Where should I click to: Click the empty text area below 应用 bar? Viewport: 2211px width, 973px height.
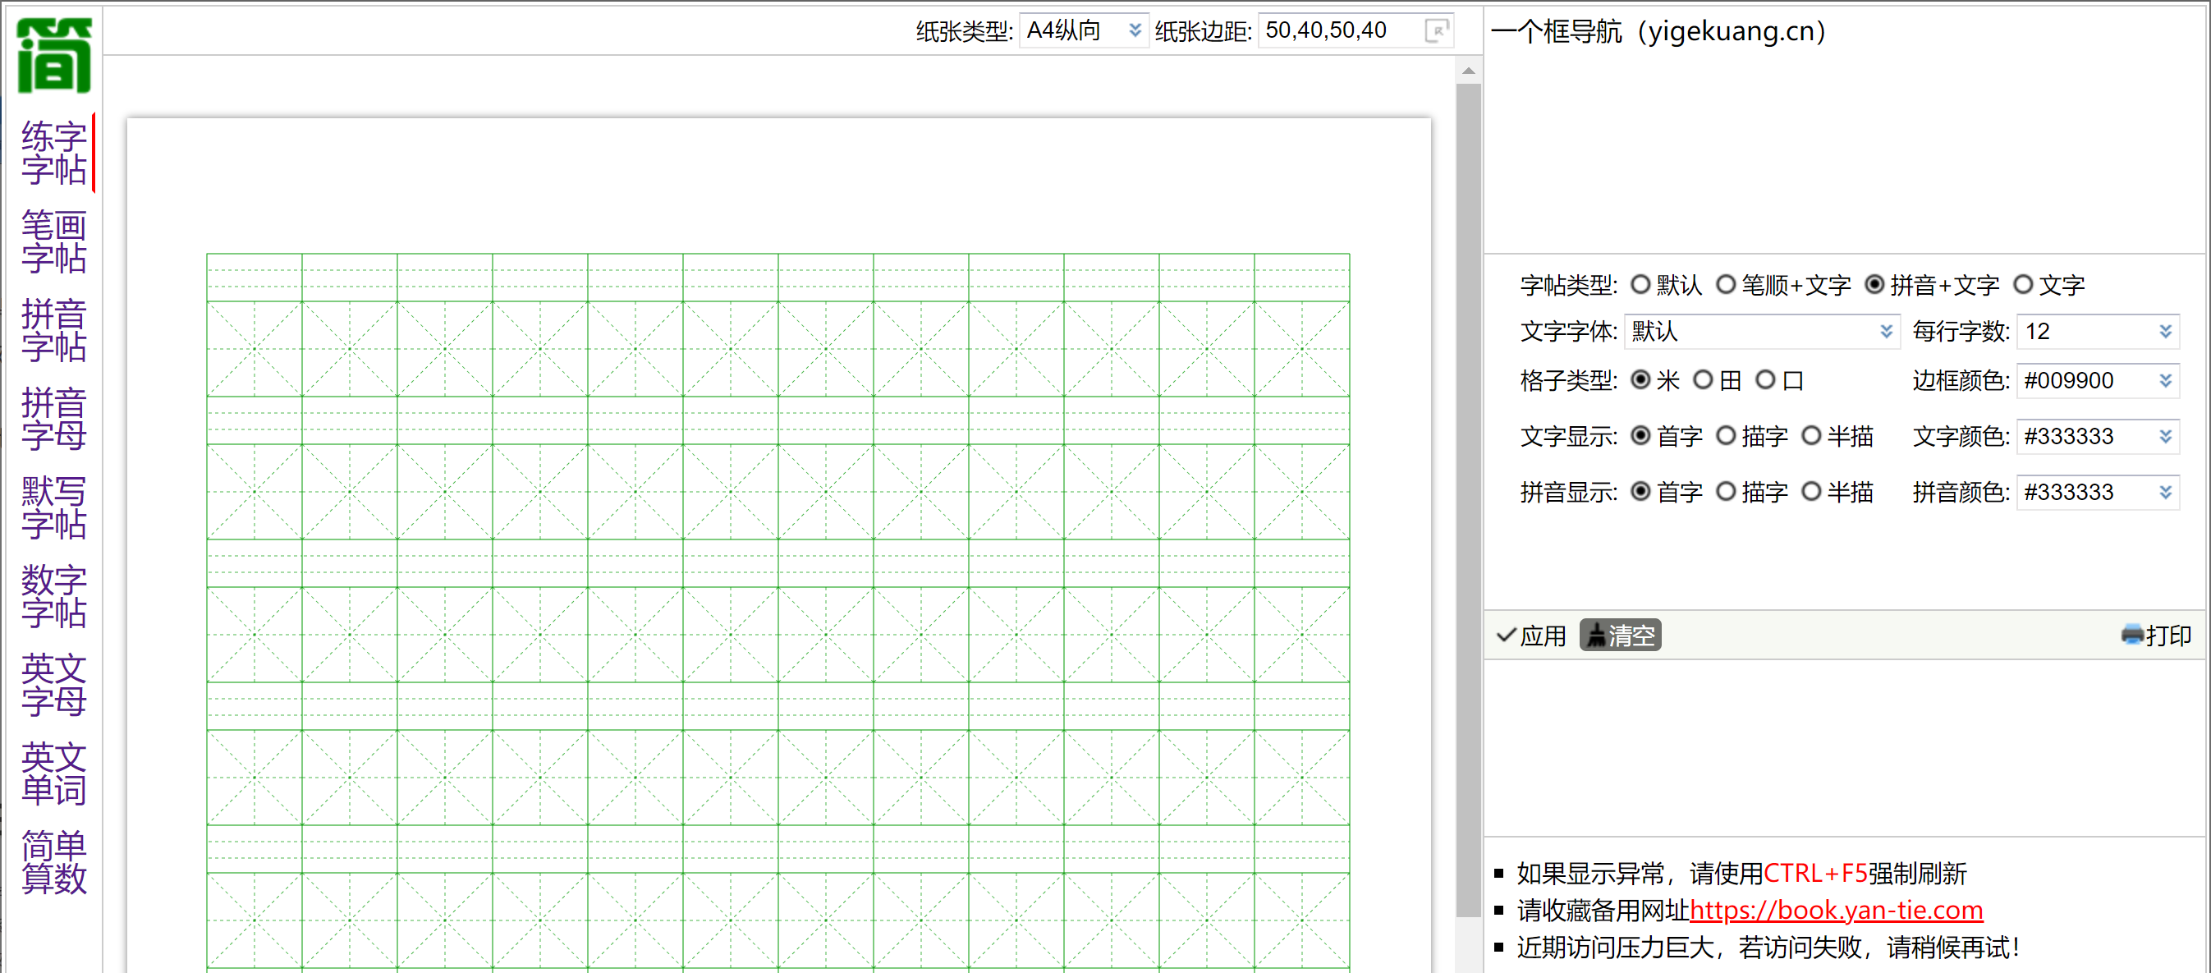pos(1844,747)
